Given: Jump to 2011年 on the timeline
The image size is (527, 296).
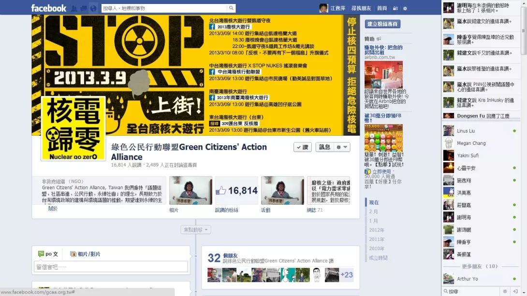Looking at the screenshot, I should pyautogui.click(x=377, y=240).
